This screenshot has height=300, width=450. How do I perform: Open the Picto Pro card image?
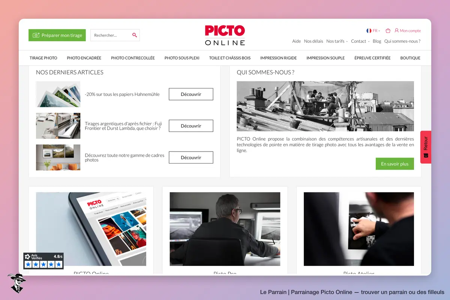pos(225,229)
